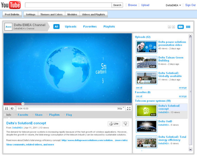Open Delta power solutions presentation thumbnail
The width and height of the screenshot is (197, 155).
tap(147, 47)
